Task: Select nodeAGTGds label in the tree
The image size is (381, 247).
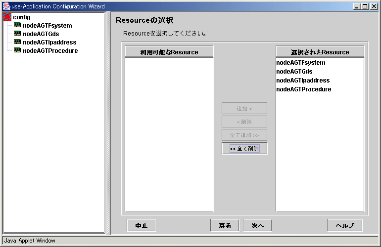Action: pos(41,34)
